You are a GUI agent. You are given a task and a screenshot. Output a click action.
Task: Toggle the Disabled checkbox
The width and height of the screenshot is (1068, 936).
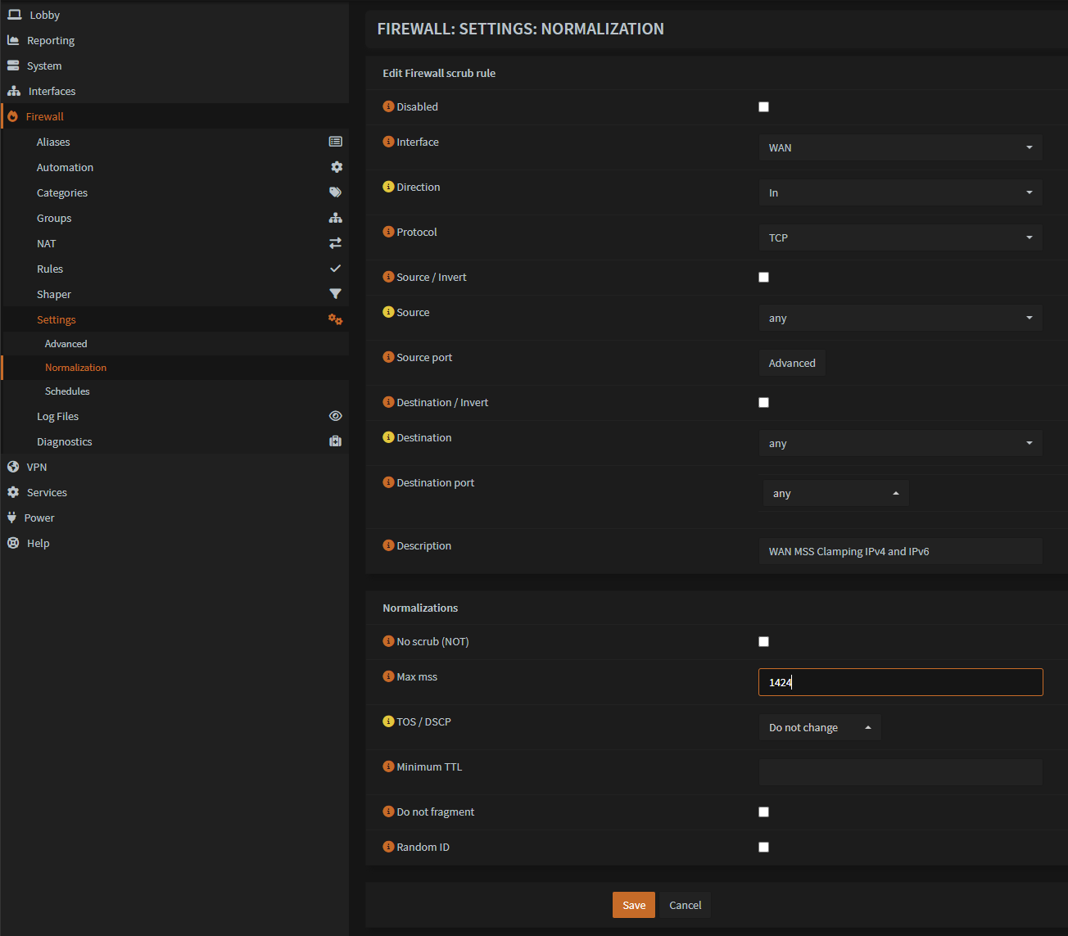[x=763, y=106]
